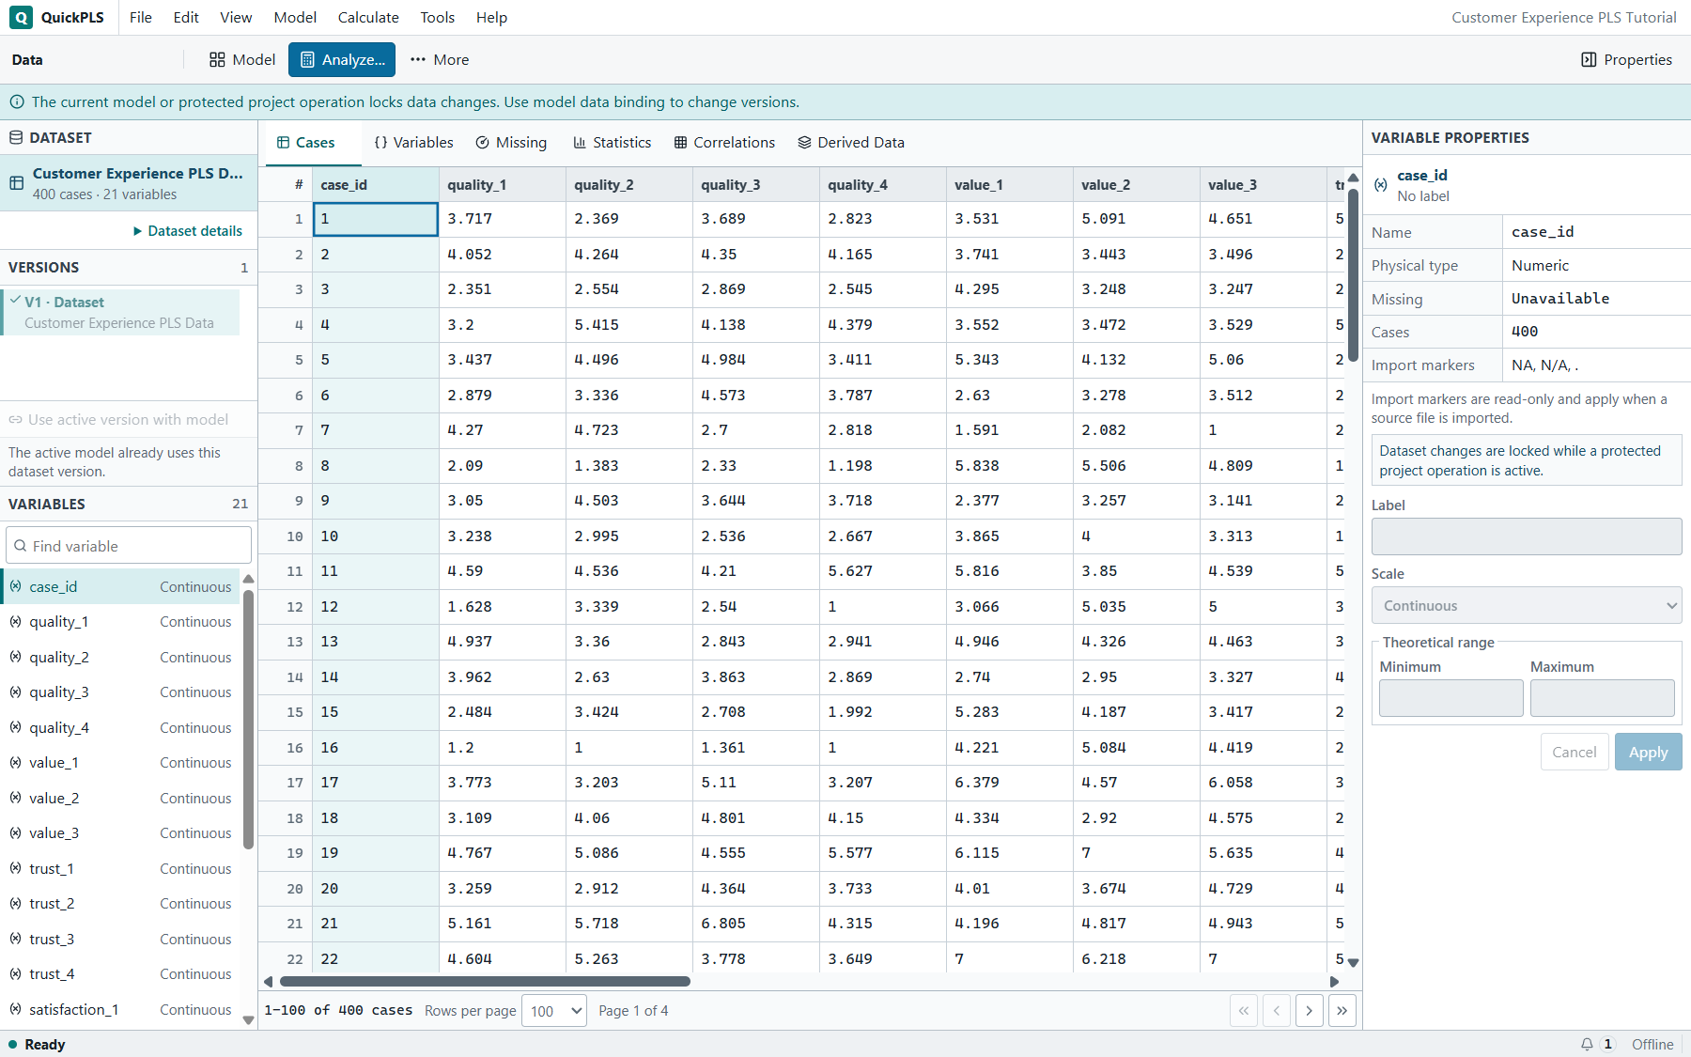Click the Cancel button

click(1575, 752)
